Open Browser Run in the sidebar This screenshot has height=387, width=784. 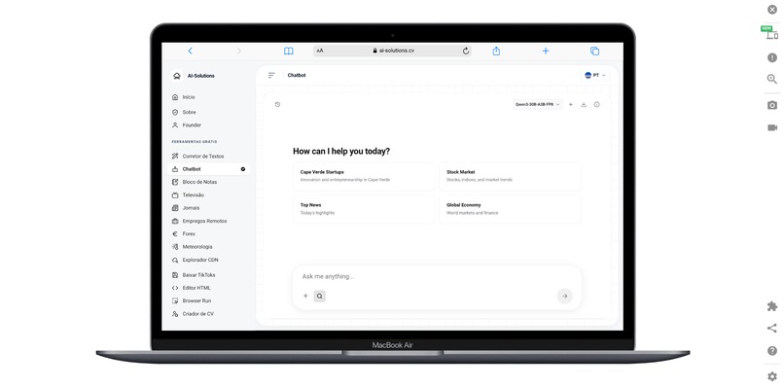(x=209, y=301)
